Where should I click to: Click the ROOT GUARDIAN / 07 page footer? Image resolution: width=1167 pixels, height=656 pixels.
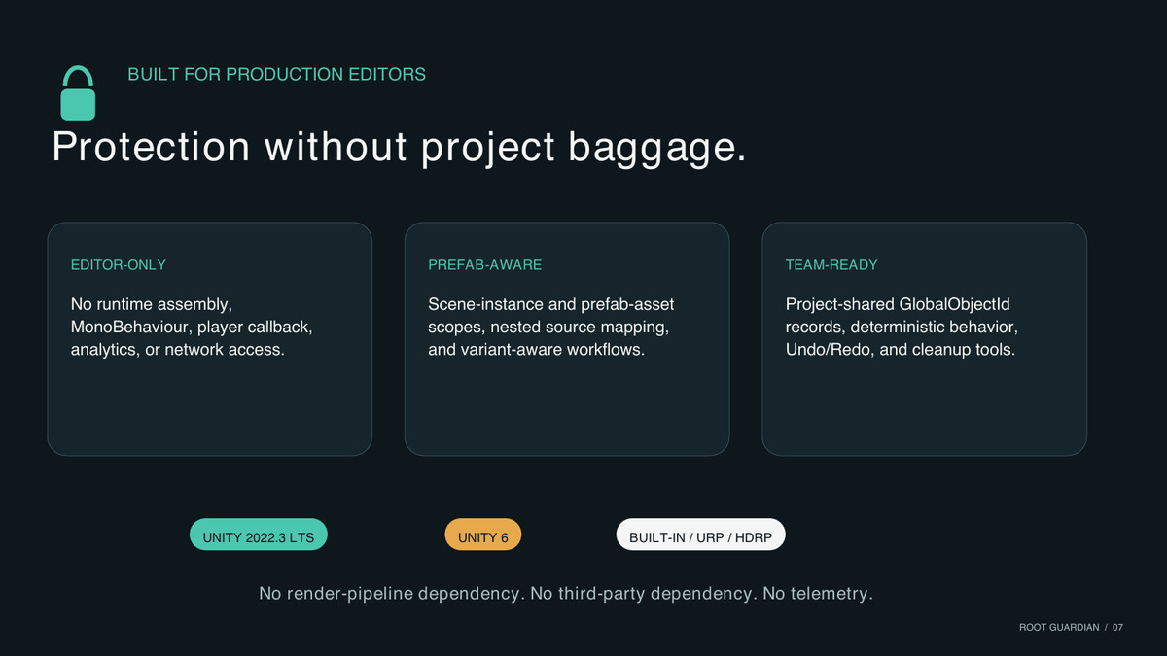1071,628
